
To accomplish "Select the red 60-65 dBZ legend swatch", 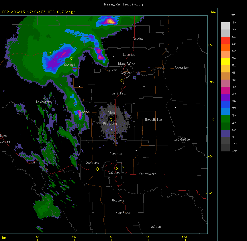I will pos(225,40).
